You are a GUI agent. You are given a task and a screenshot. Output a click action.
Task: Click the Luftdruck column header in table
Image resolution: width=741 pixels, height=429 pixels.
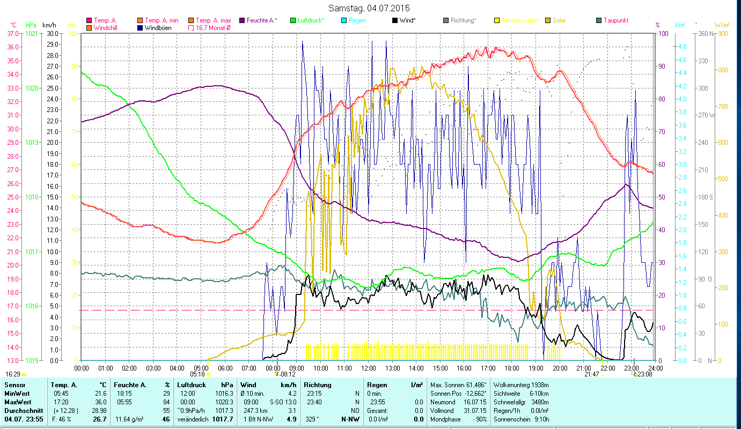click(x=192, y=384)
